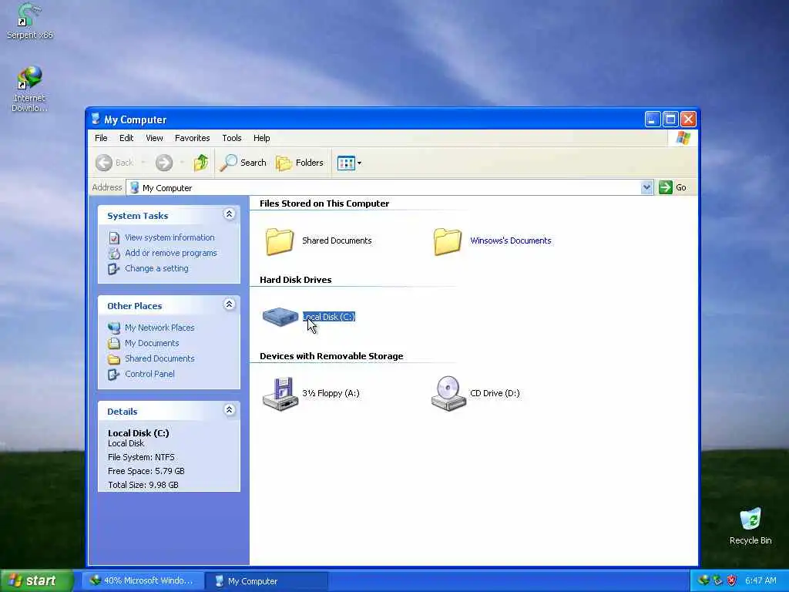Open the View menu

(154, 138)
